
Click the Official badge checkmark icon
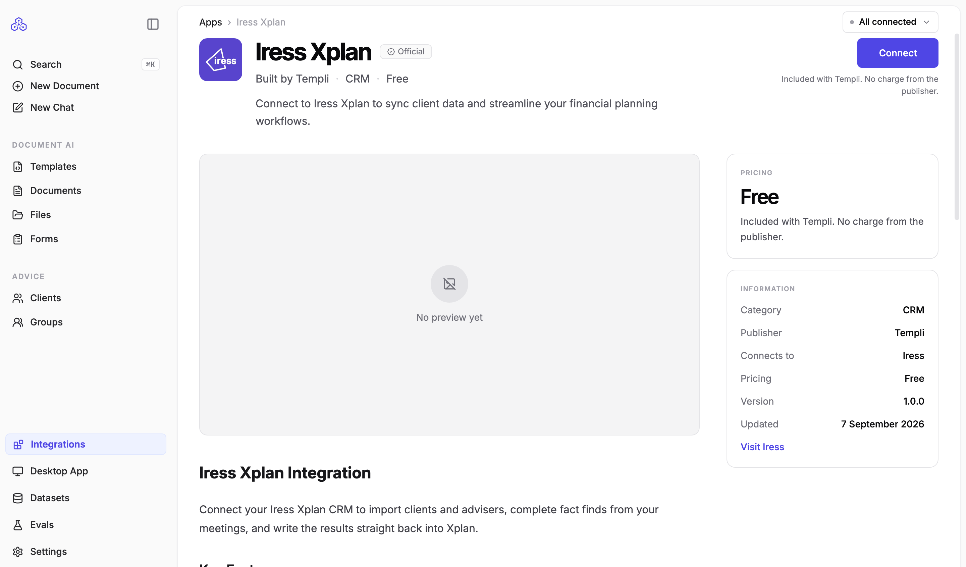click(391, 52)
